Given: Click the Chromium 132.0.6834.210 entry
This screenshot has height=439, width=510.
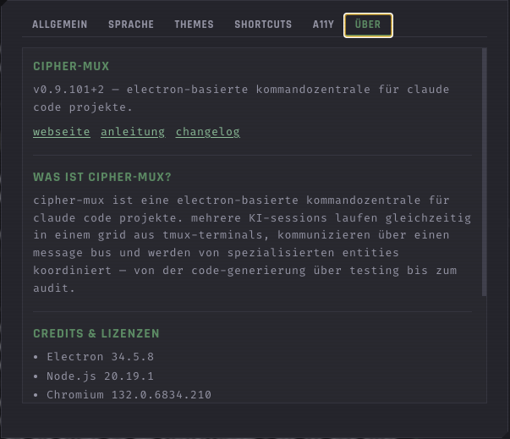Looking at the screenshot, I should 129,395.
